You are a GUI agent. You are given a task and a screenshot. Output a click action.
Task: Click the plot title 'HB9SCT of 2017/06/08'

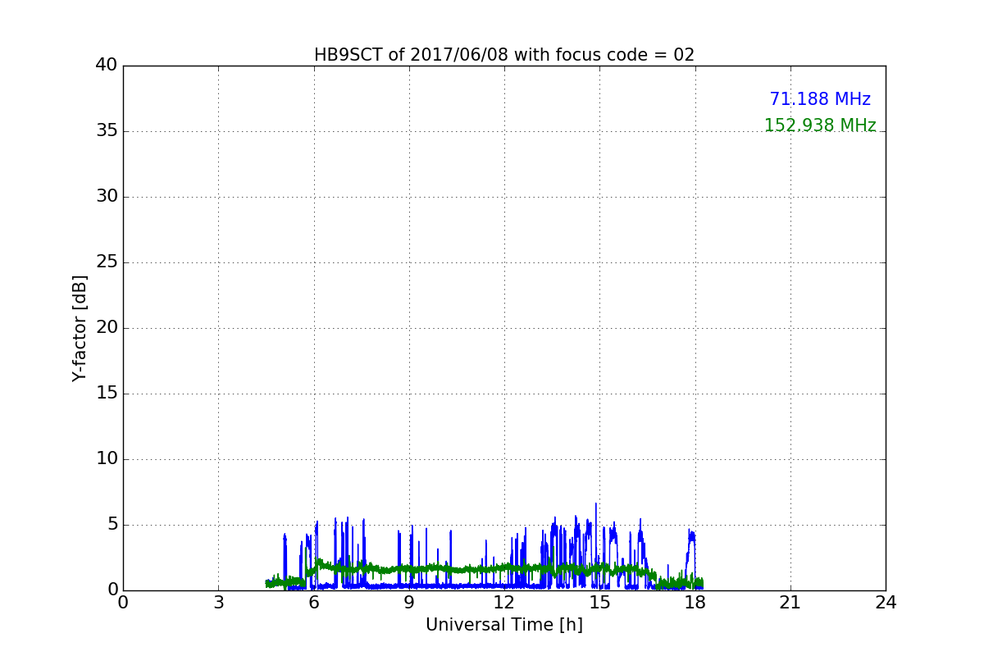[x=504, y=55]
